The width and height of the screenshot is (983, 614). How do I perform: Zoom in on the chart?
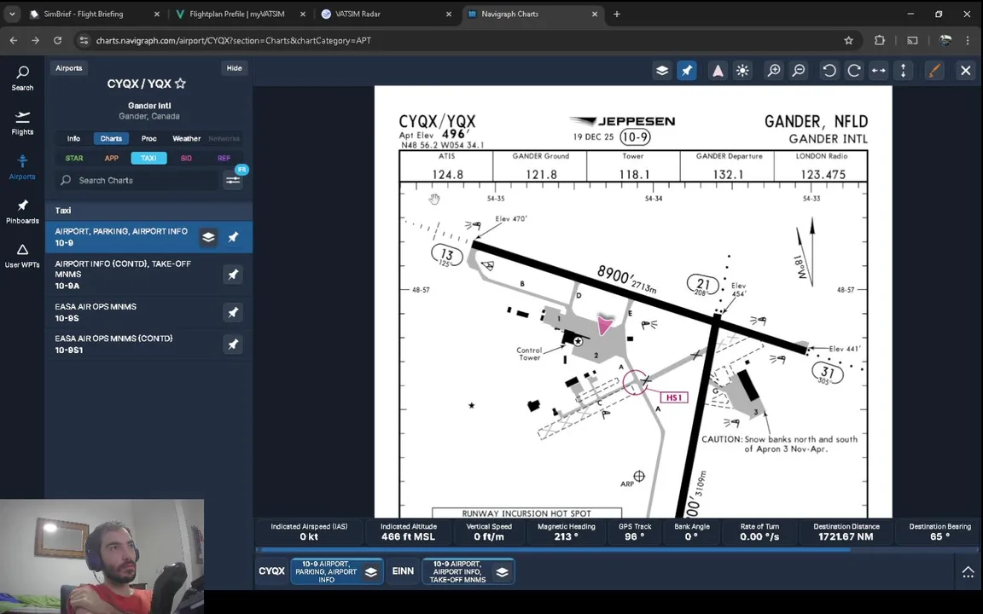click(774, 71)
